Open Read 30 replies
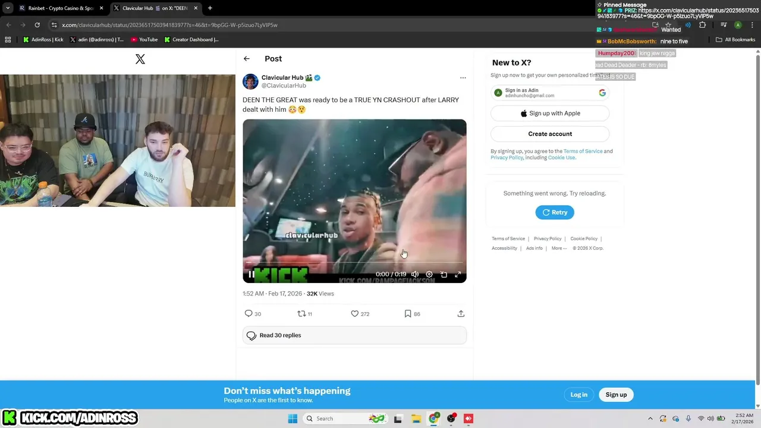761x428 pixels. pyautogui.click(x=354, y=335)
